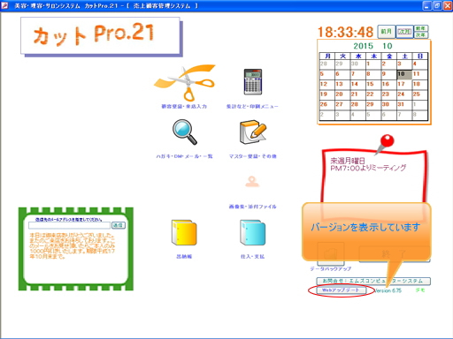Open the calculator totals and print menu
This screenshot has width=453, height=339.
253,82
